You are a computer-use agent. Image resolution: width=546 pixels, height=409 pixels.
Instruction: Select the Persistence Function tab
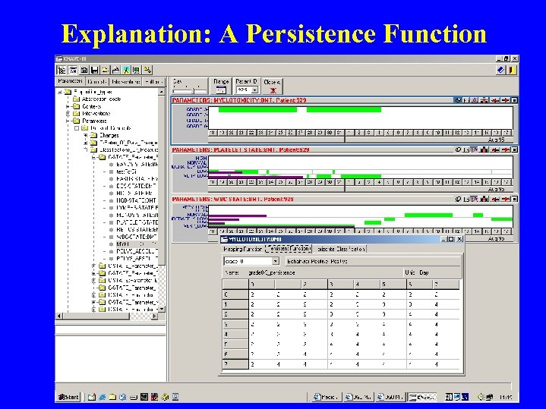tap(289, 249)
